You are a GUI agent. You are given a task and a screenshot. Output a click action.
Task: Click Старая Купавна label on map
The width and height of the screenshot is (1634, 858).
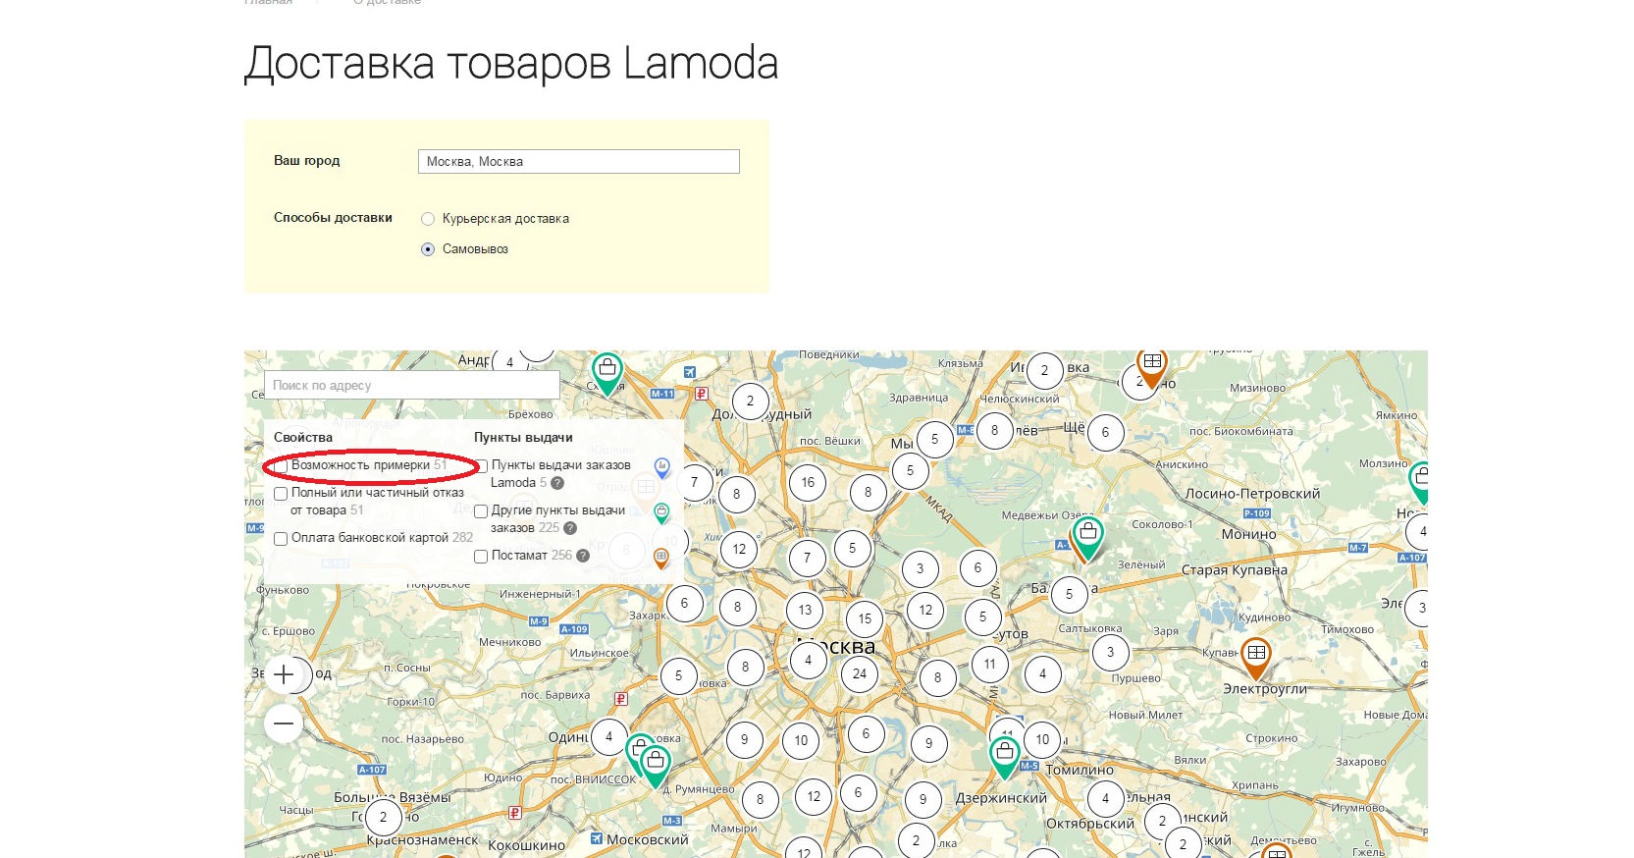[x=1234, y=570]
